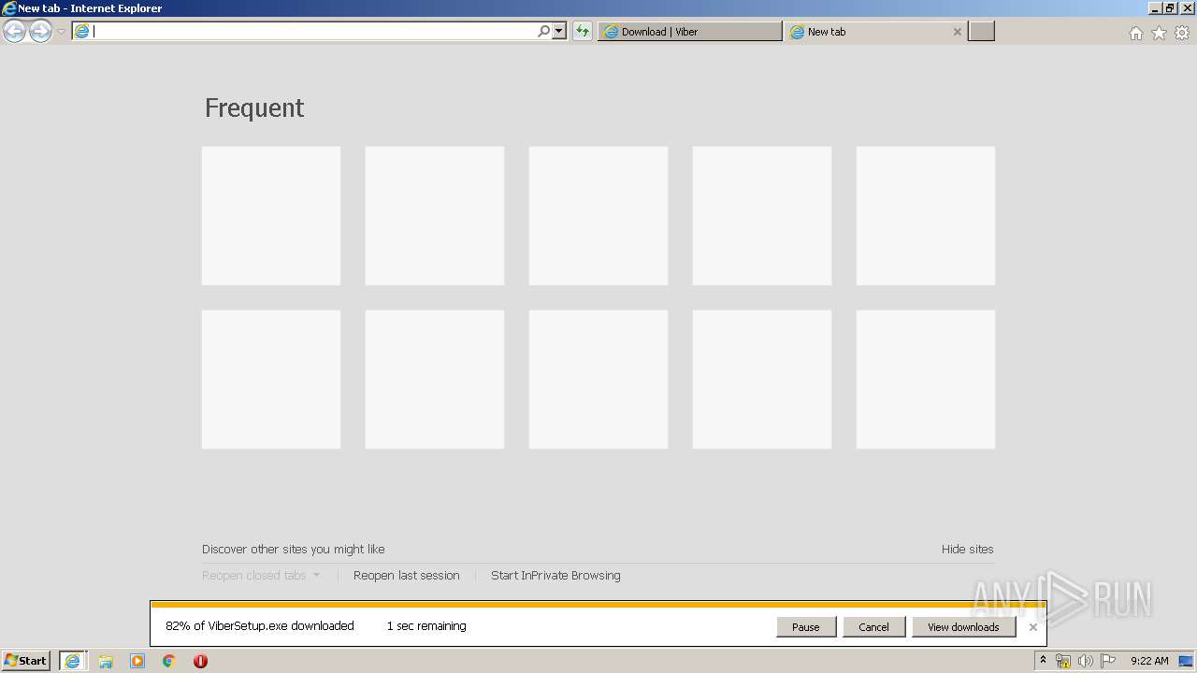Image resolution: width=1197 pixels, height=673 pixels.
Task: Cancel the ViberSetup.exe download
Action: click(873, 627)
